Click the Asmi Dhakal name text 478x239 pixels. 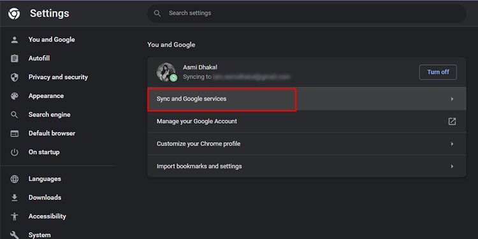(x=200, y=68)
